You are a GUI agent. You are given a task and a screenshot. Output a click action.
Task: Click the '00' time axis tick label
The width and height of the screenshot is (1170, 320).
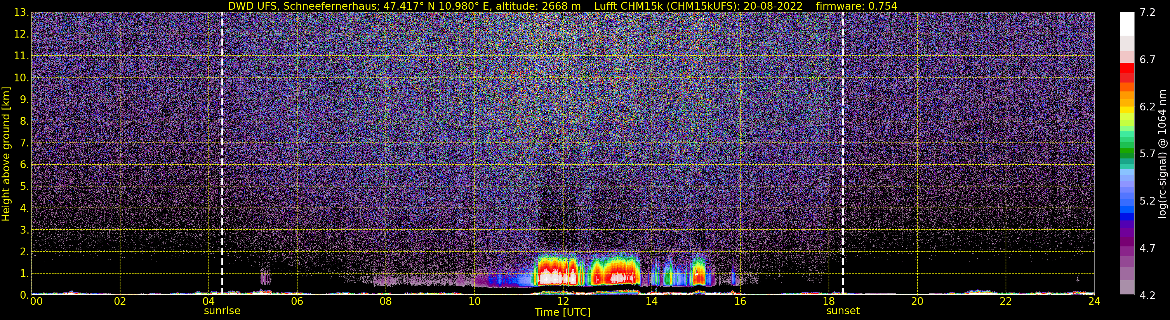(x=36, y=302)
